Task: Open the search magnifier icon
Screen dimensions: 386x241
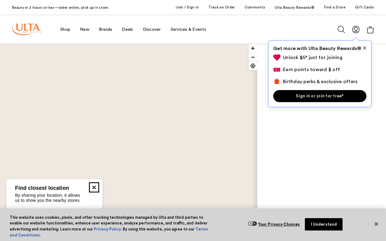Action: [341, 30]
